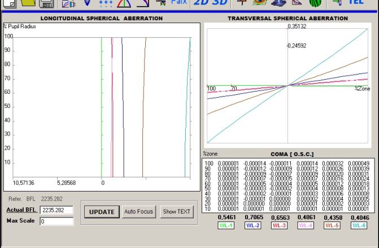Click the Actual BFL input field
379x248 pixels.
coord(56,210)
